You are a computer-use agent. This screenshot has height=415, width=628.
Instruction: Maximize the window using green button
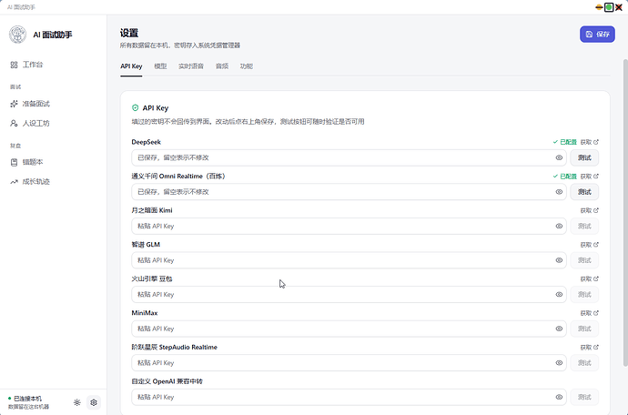pyautogui.click(x=609, y=7)
